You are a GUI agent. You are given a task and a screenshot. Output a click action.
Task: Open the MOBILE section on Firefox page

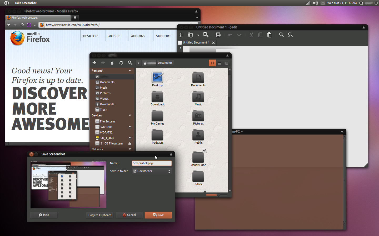tap(114, 36)
